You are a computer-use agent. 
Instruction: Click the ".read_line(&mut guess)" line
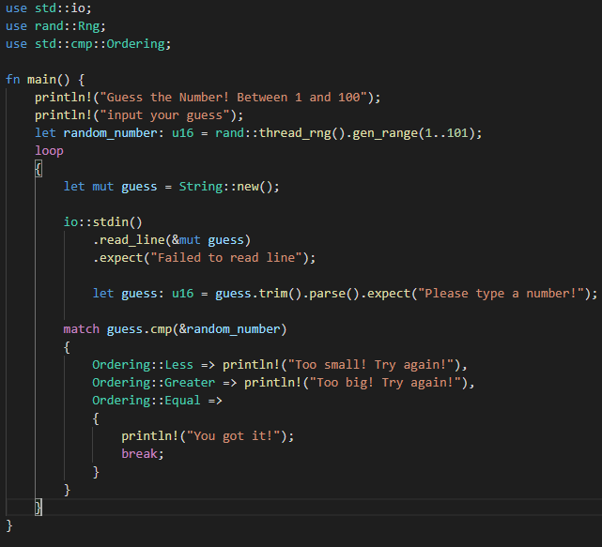tap(172, 240)
